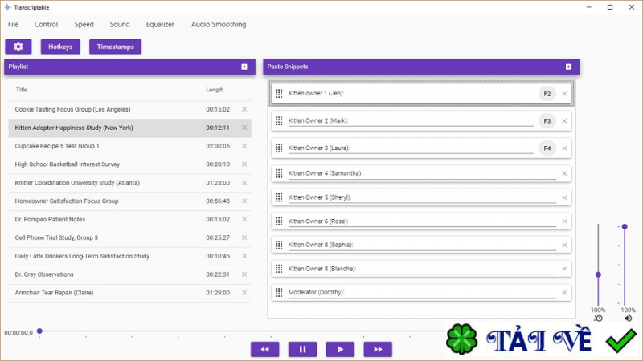Edit the Kitten Owner 4 (Samantha) text field
The image size is (643, 361).
click(422, 173)
